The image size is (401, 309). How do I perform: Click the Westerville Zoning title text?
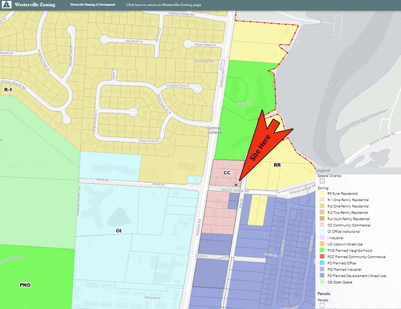point(35,5)
